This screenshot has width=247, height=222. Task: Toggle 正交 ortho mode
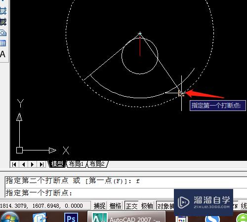[x=131, y=206]
